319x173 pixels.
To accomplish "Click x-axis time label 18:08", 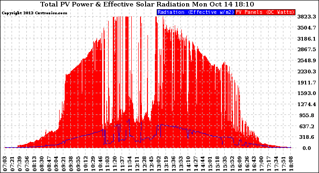I will click(291, 164).
